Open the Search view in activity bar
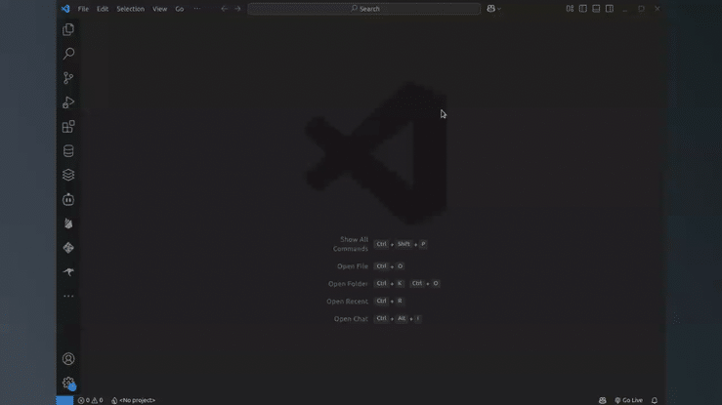The height and width of the screenshot is (405, 722). point(68,55)
